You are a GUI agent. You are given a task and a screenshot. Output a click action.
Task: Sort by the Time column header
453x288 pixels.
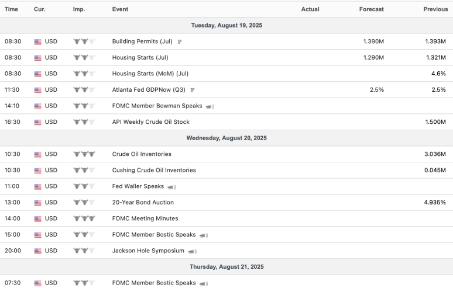coord(11,9)
